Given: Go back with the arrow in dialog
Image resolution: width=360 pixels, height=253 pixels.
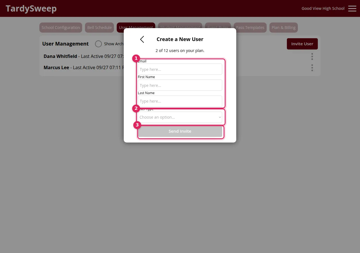Looking at the screenshot, I should click(142, 39).
